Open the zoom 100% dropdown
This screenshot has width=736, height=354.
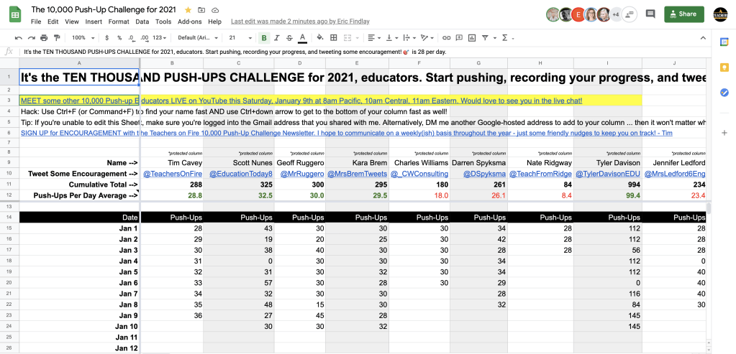click(81, 37)
